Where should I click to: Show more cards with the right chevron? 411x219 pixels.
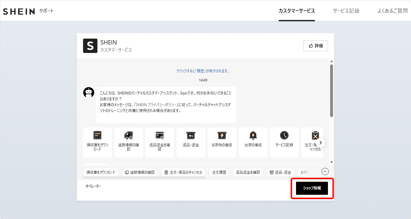[x=321, y=143]
